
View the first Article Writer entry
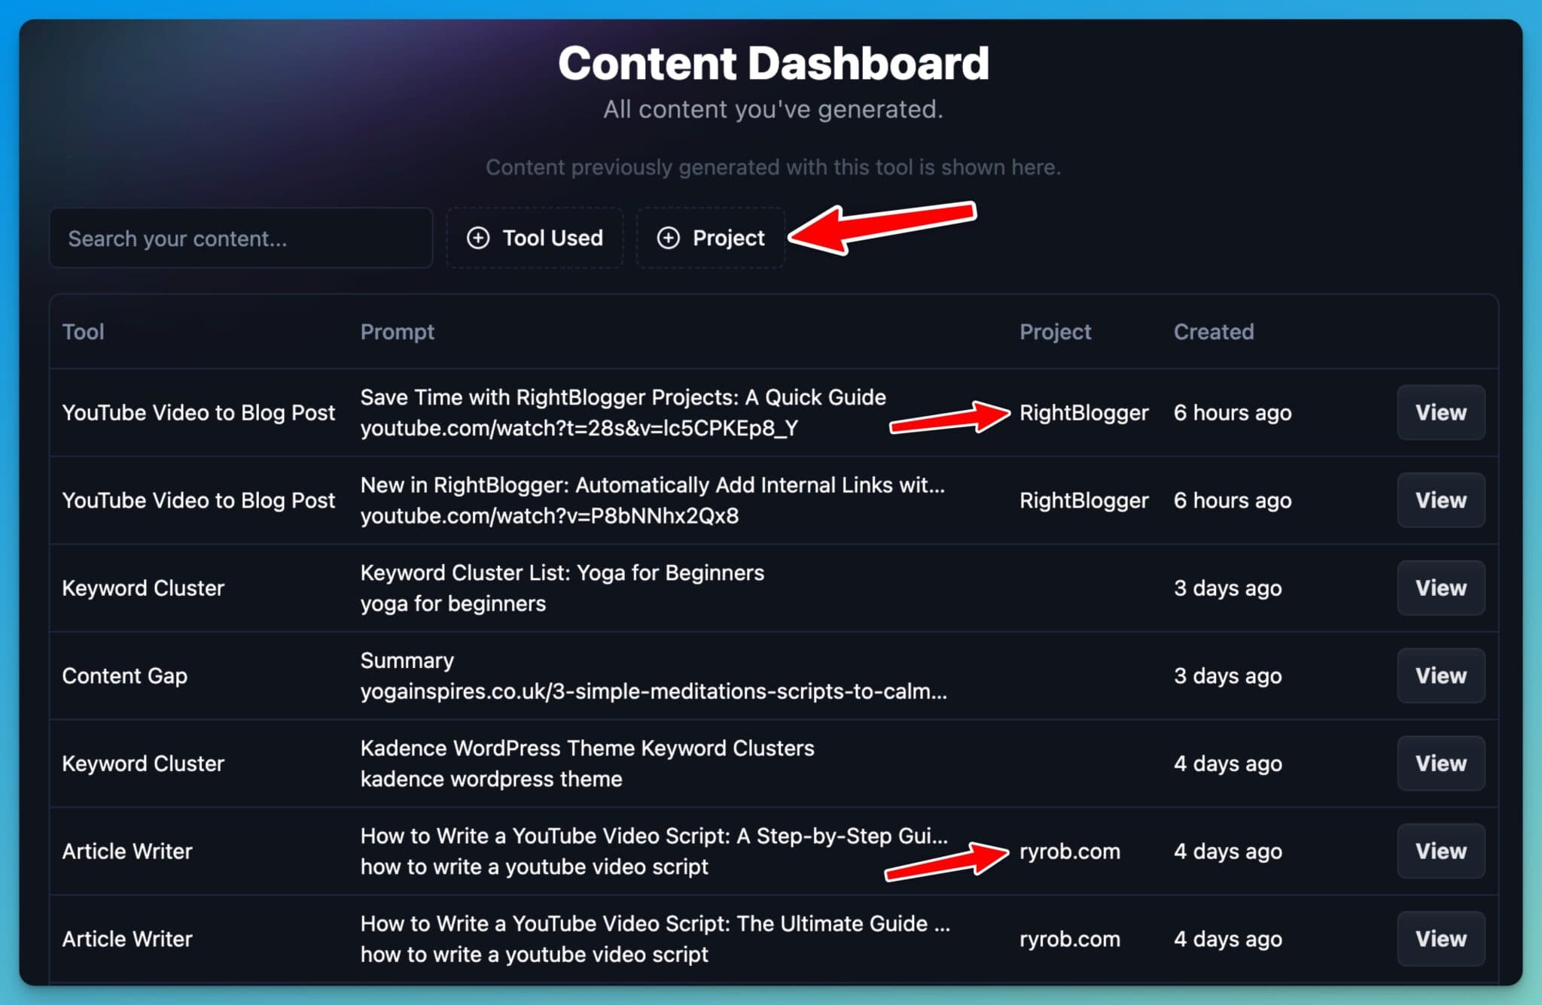point(1440,851)
